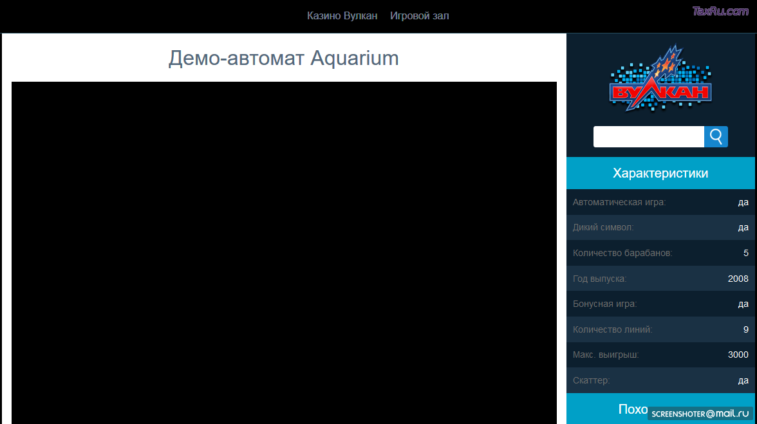Viewport: 757px width, 424px height.
Task: Go to the Игровой зал page
Action: click(419, 16)
